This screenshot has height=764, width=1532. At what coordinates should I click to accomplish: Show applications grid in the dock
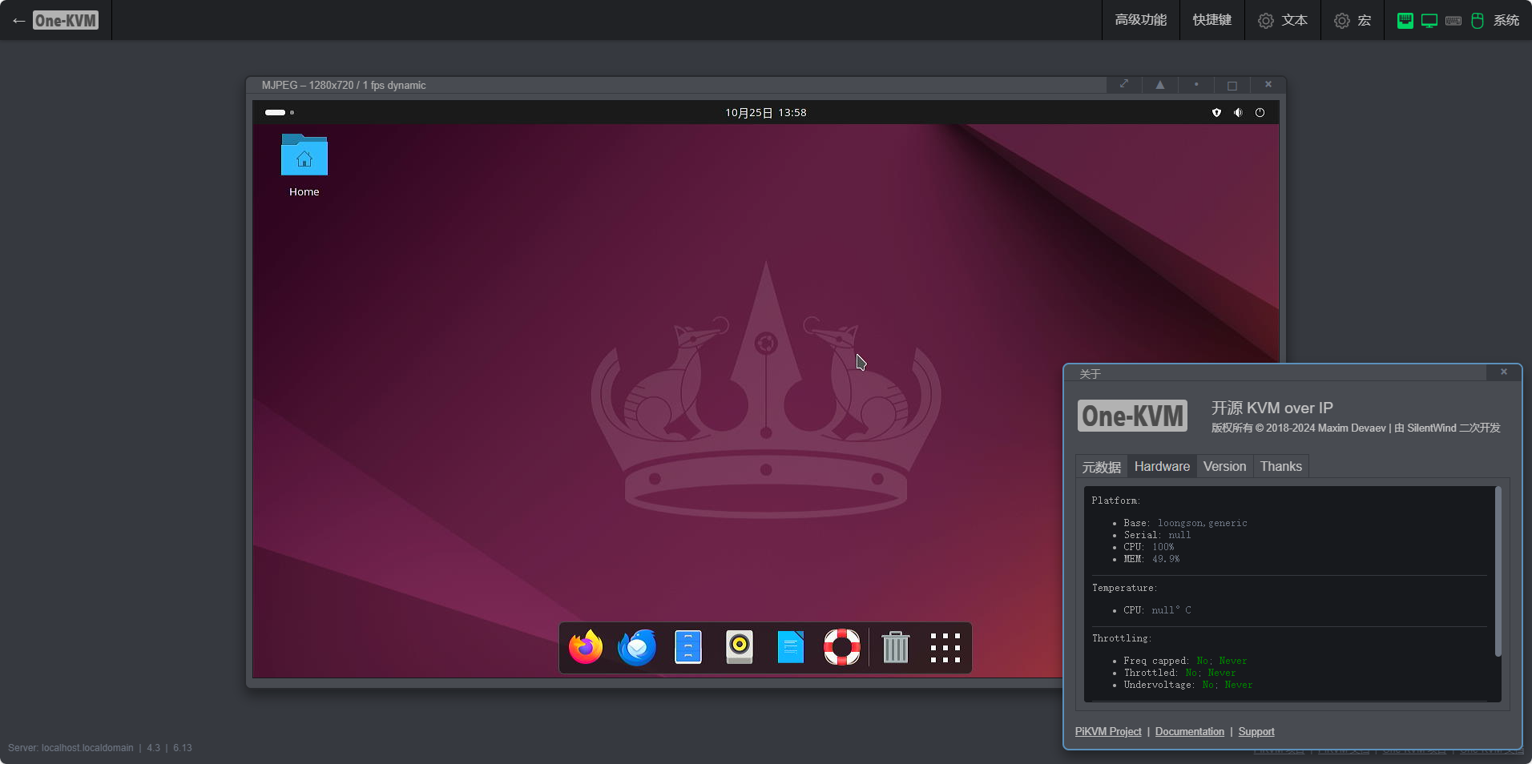coord(945,647)
